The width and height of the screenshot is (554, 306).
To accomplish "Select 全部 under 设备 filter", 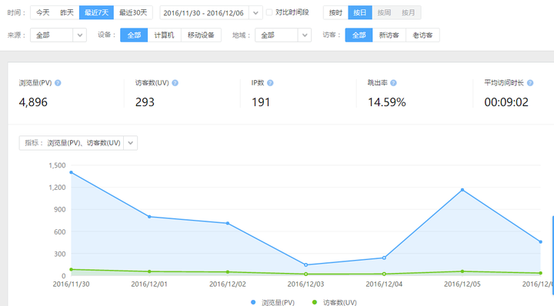I will (134, 35).
